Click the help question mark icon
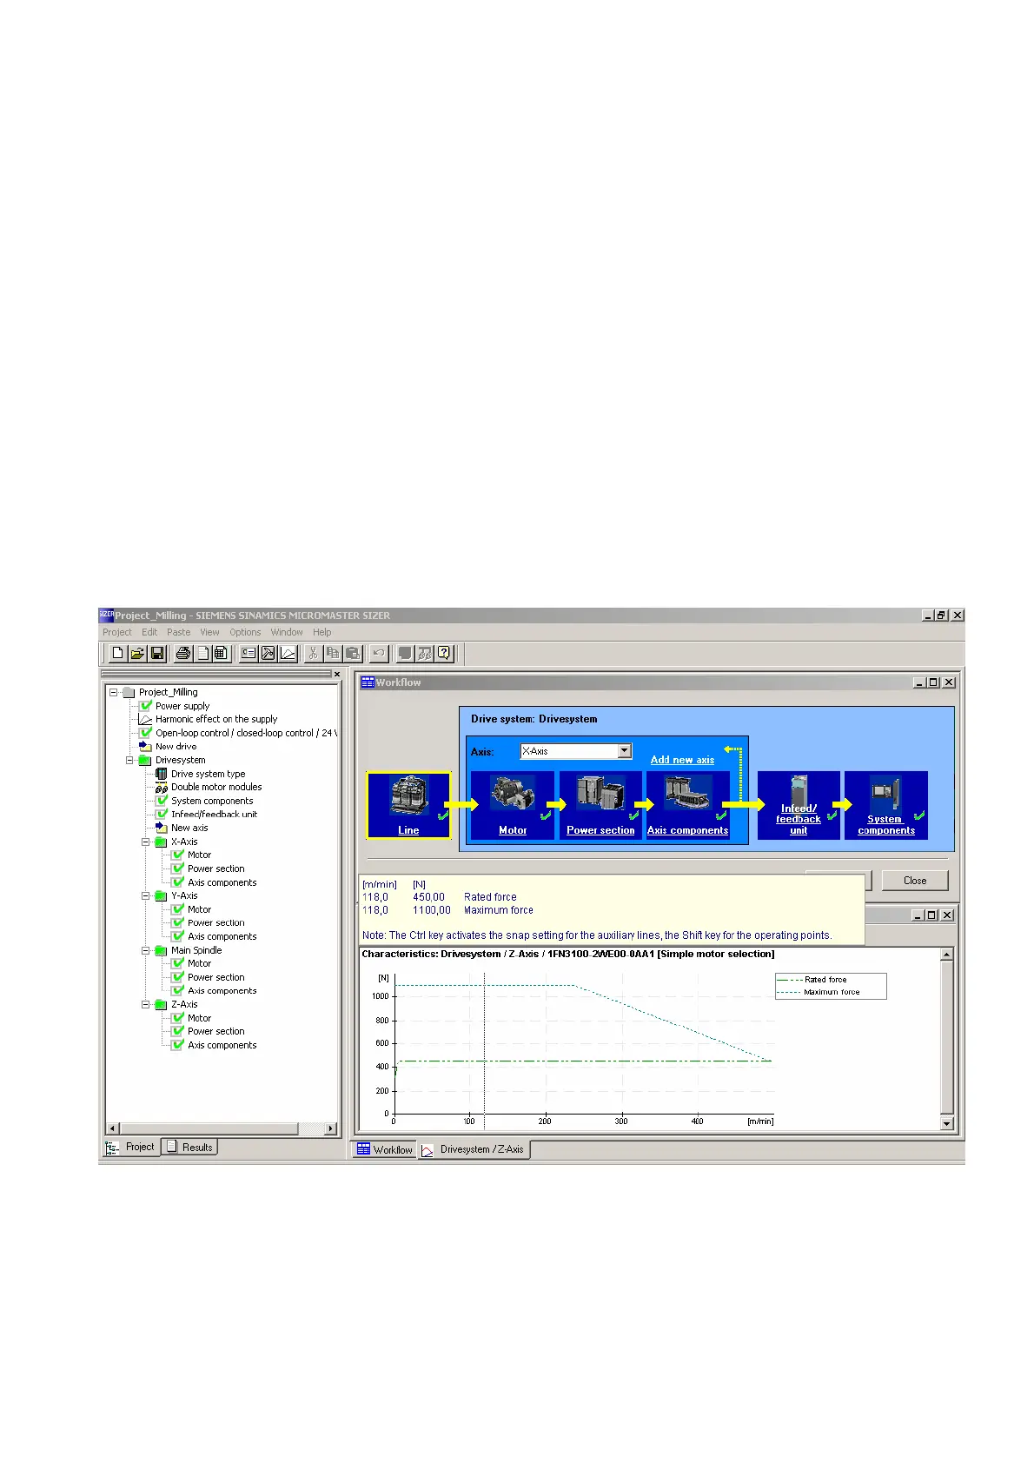The image size is (1034, 1464). tap(445, 653)
